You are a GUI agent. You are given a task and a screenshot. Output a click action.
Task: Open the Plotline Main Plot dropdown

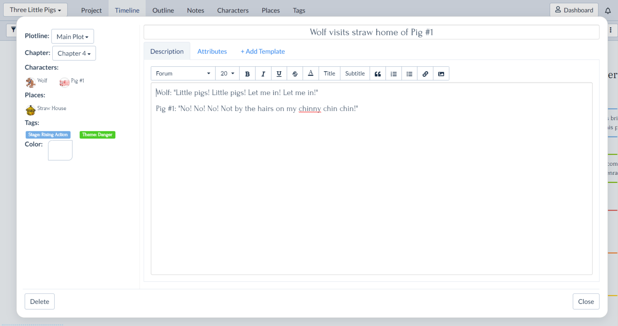[x=72, y=37]
